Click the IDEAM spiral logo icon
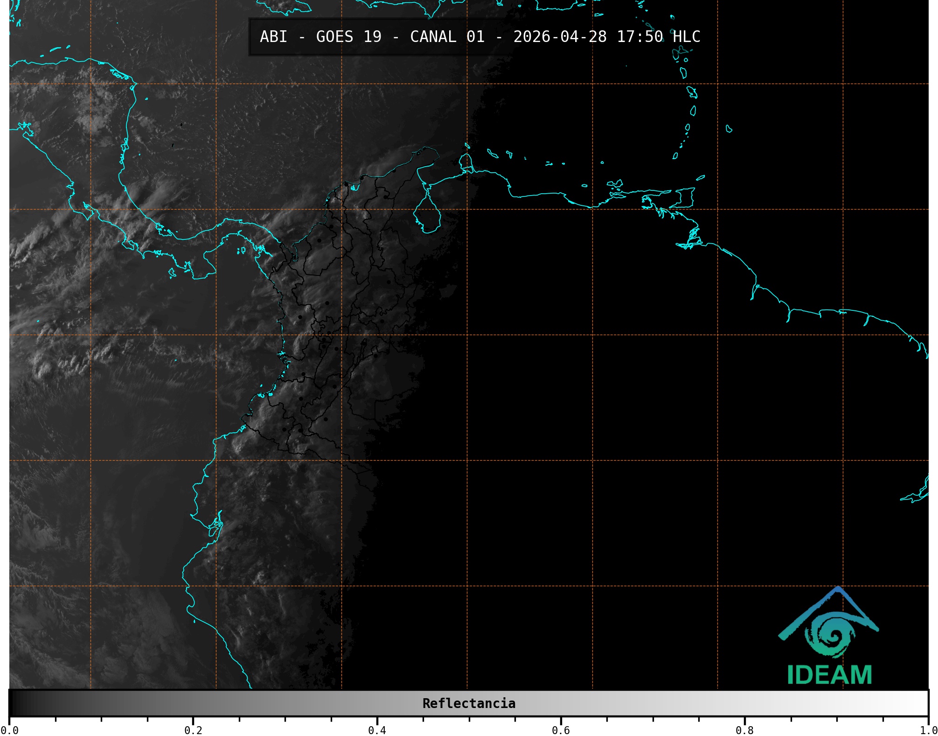This screenshot has width=938, height=736. pyautogui.click(x=833, y=636)
